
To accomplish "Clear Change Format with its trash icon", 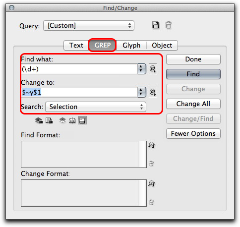I will (151, 202).
